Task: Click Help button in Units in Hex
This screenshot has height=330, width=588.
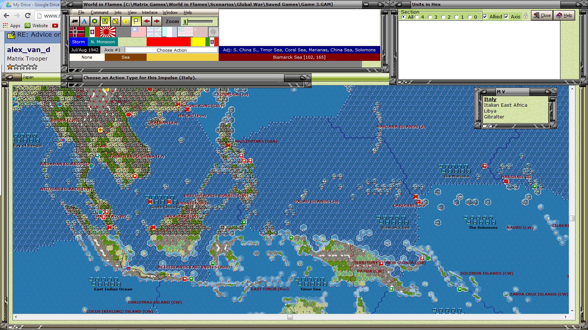Action: (564, 15)
